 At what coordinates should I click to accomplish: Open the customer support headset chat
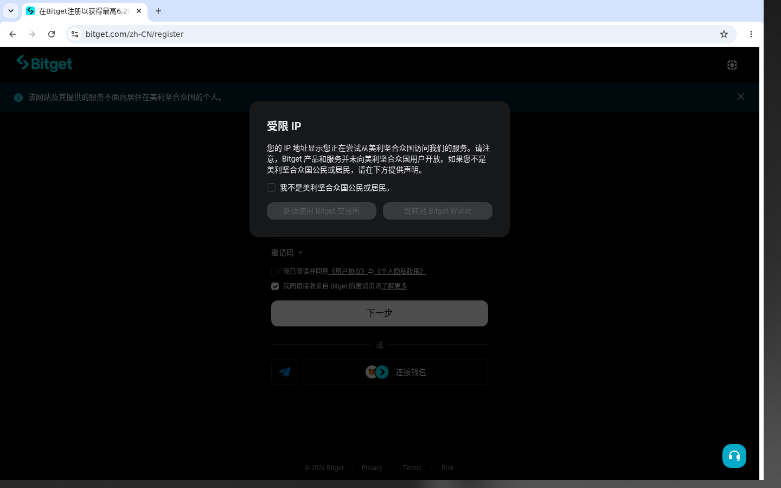(x=734, y=456)
